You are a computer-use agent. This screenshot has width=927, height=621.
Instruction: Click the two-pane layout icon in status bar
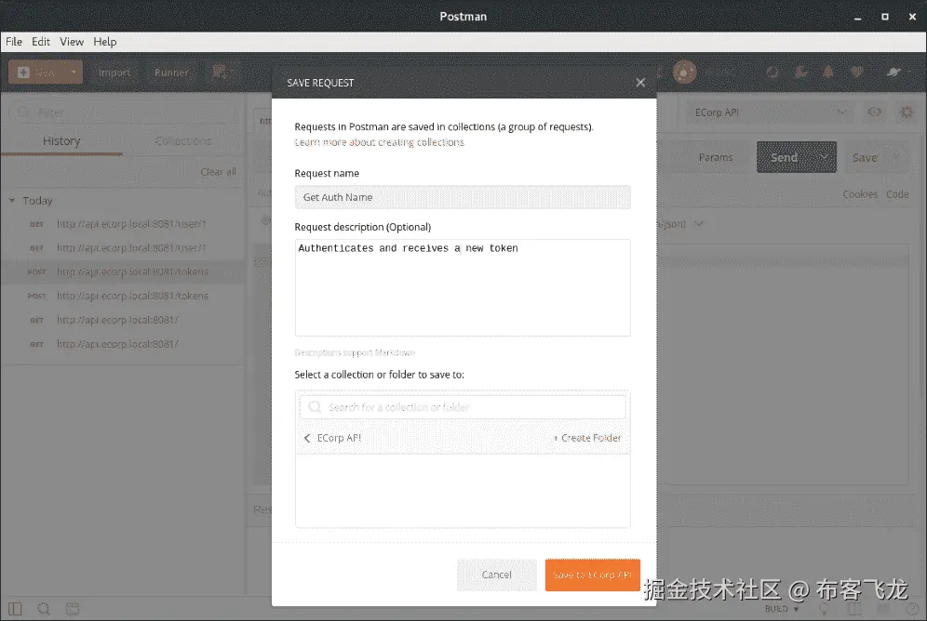[853, 609]
